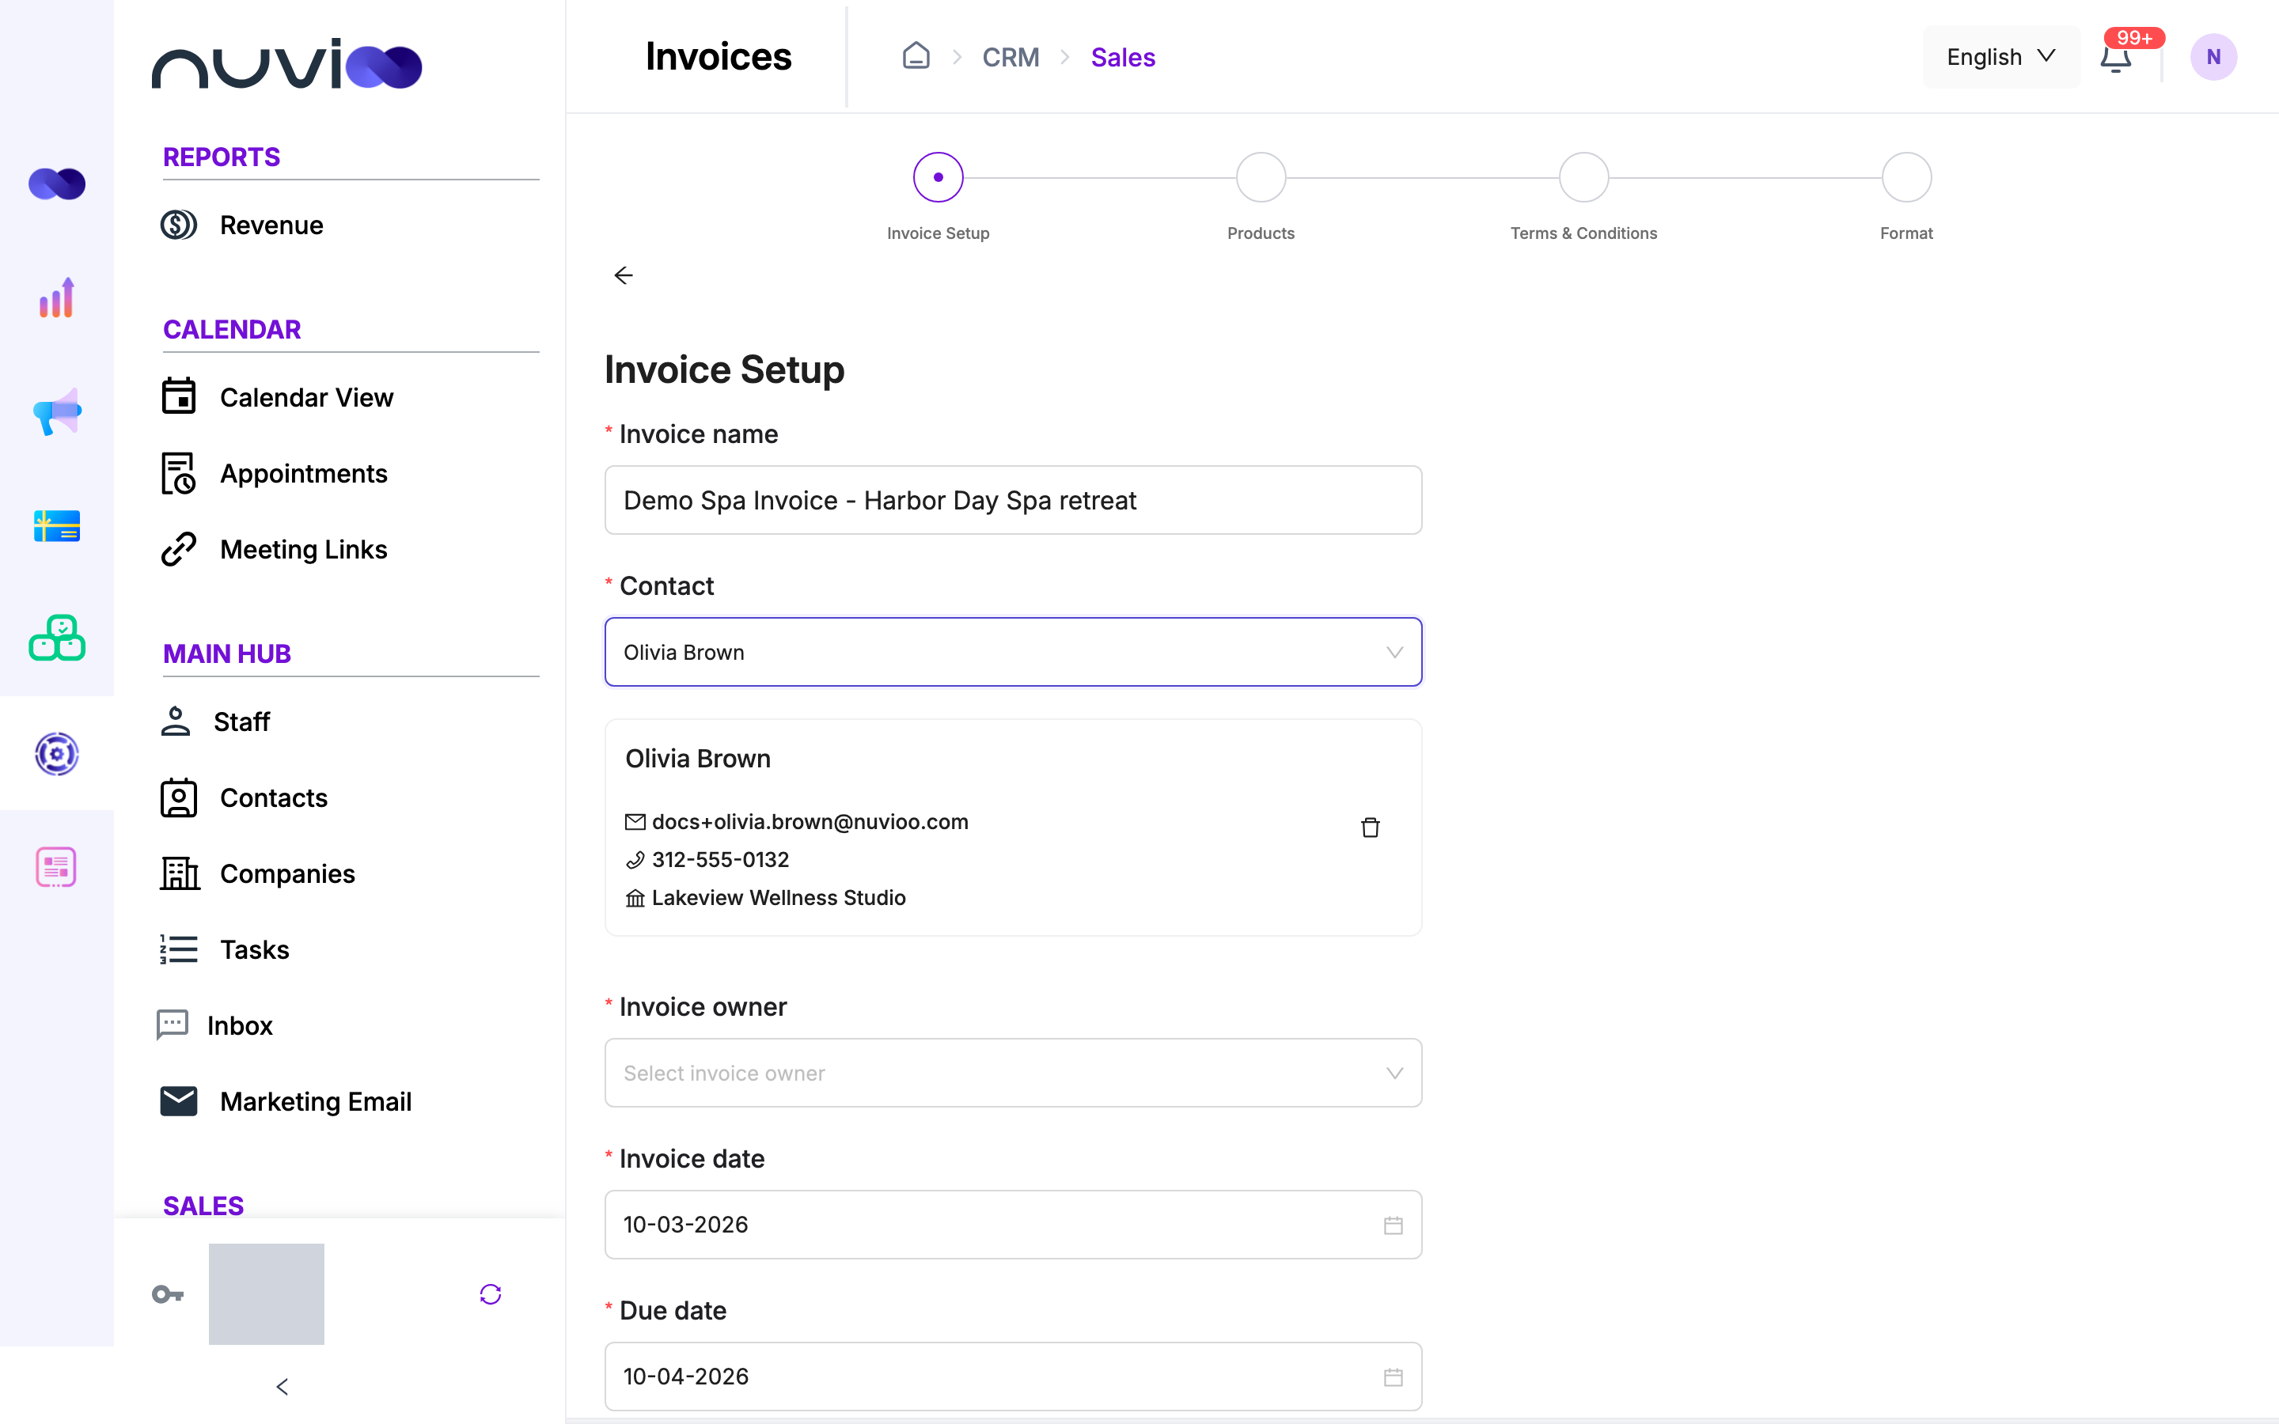Click the refresh icon at sidebar bottom
Screen dimensions: 2279x1424
pos(491,1294)
